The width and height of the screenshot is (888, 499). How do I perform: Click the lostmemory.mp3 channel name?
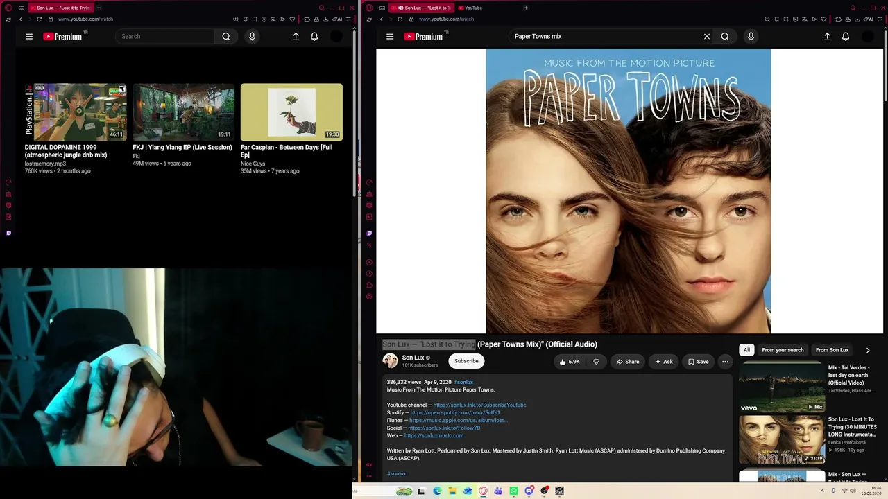tap(45, 164)
